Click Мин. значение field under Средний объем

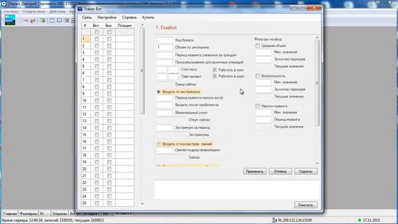(x=263, y=52)
